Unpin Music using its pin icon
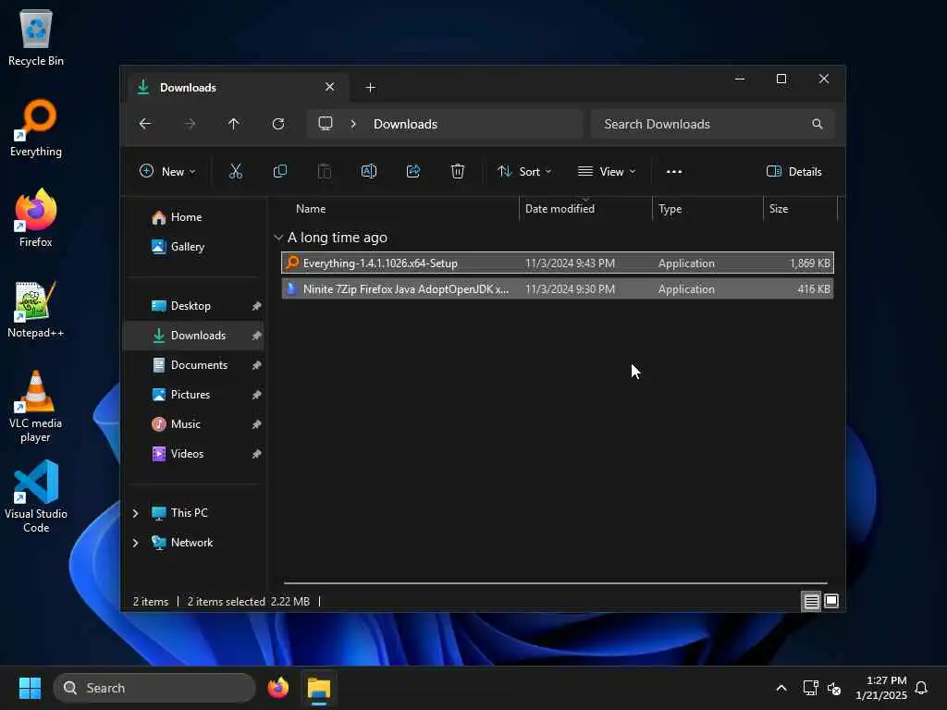 pos(257,424)
